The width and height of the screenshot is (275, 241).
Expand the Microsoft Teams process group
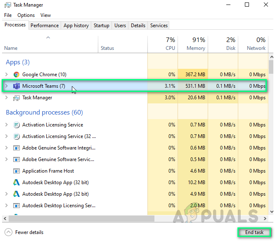pos(6,86)
